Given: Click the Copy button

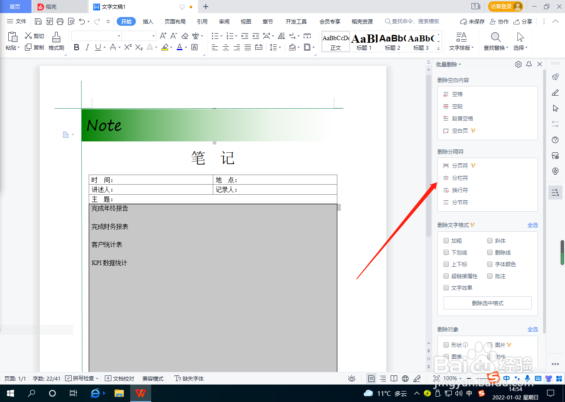Looking at the screenshot, I should tap(35, 47).
